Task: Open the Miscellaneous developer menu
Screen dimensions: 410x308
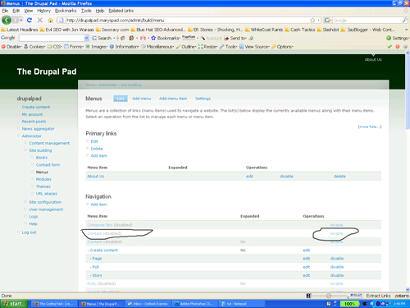Action: (x=157, y=47)
